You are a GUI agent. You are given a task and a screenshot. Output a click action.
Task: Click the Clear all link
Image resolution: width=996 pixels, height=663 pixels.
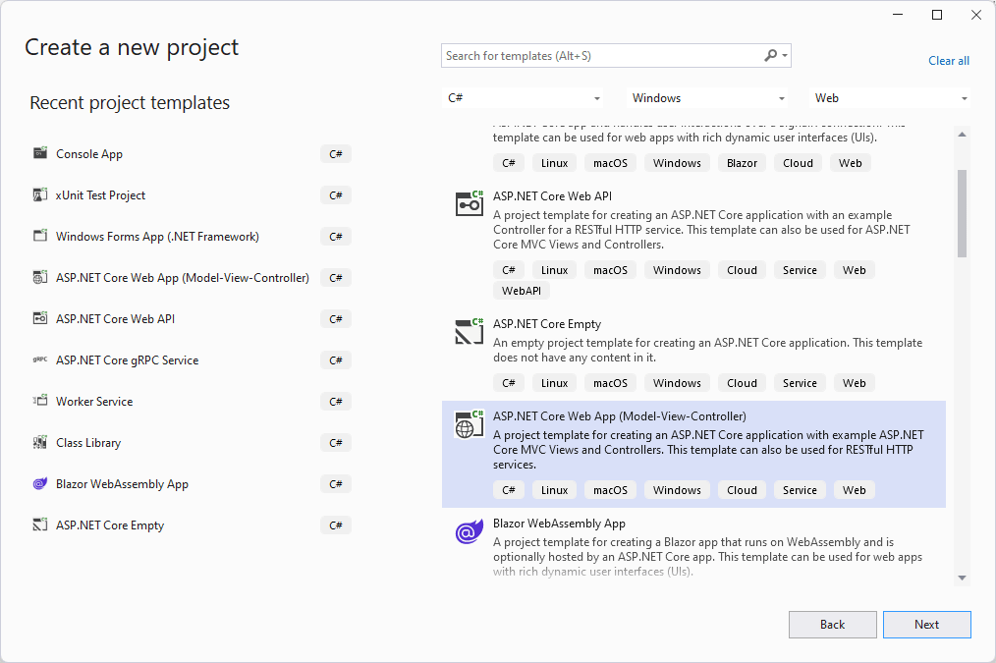948,60
